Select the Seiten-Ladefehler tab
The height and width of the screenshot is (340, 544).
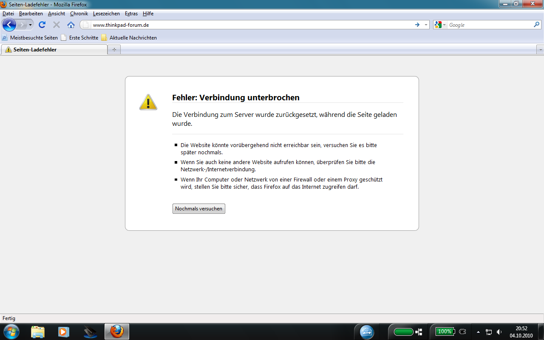coord(54,50)
